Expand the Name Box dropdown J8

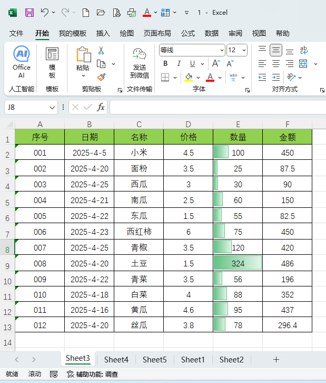[x=52, y=108]
